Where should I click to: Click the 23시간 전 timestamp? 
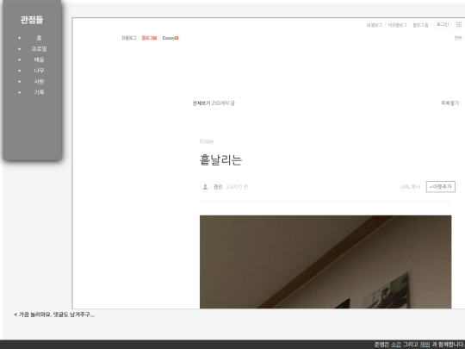238,187
